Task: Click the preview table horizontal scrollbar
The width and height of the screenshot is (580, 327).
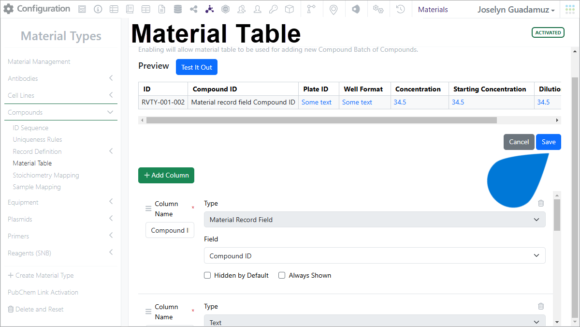Action: pyautogui.click(x=321, y=120)
